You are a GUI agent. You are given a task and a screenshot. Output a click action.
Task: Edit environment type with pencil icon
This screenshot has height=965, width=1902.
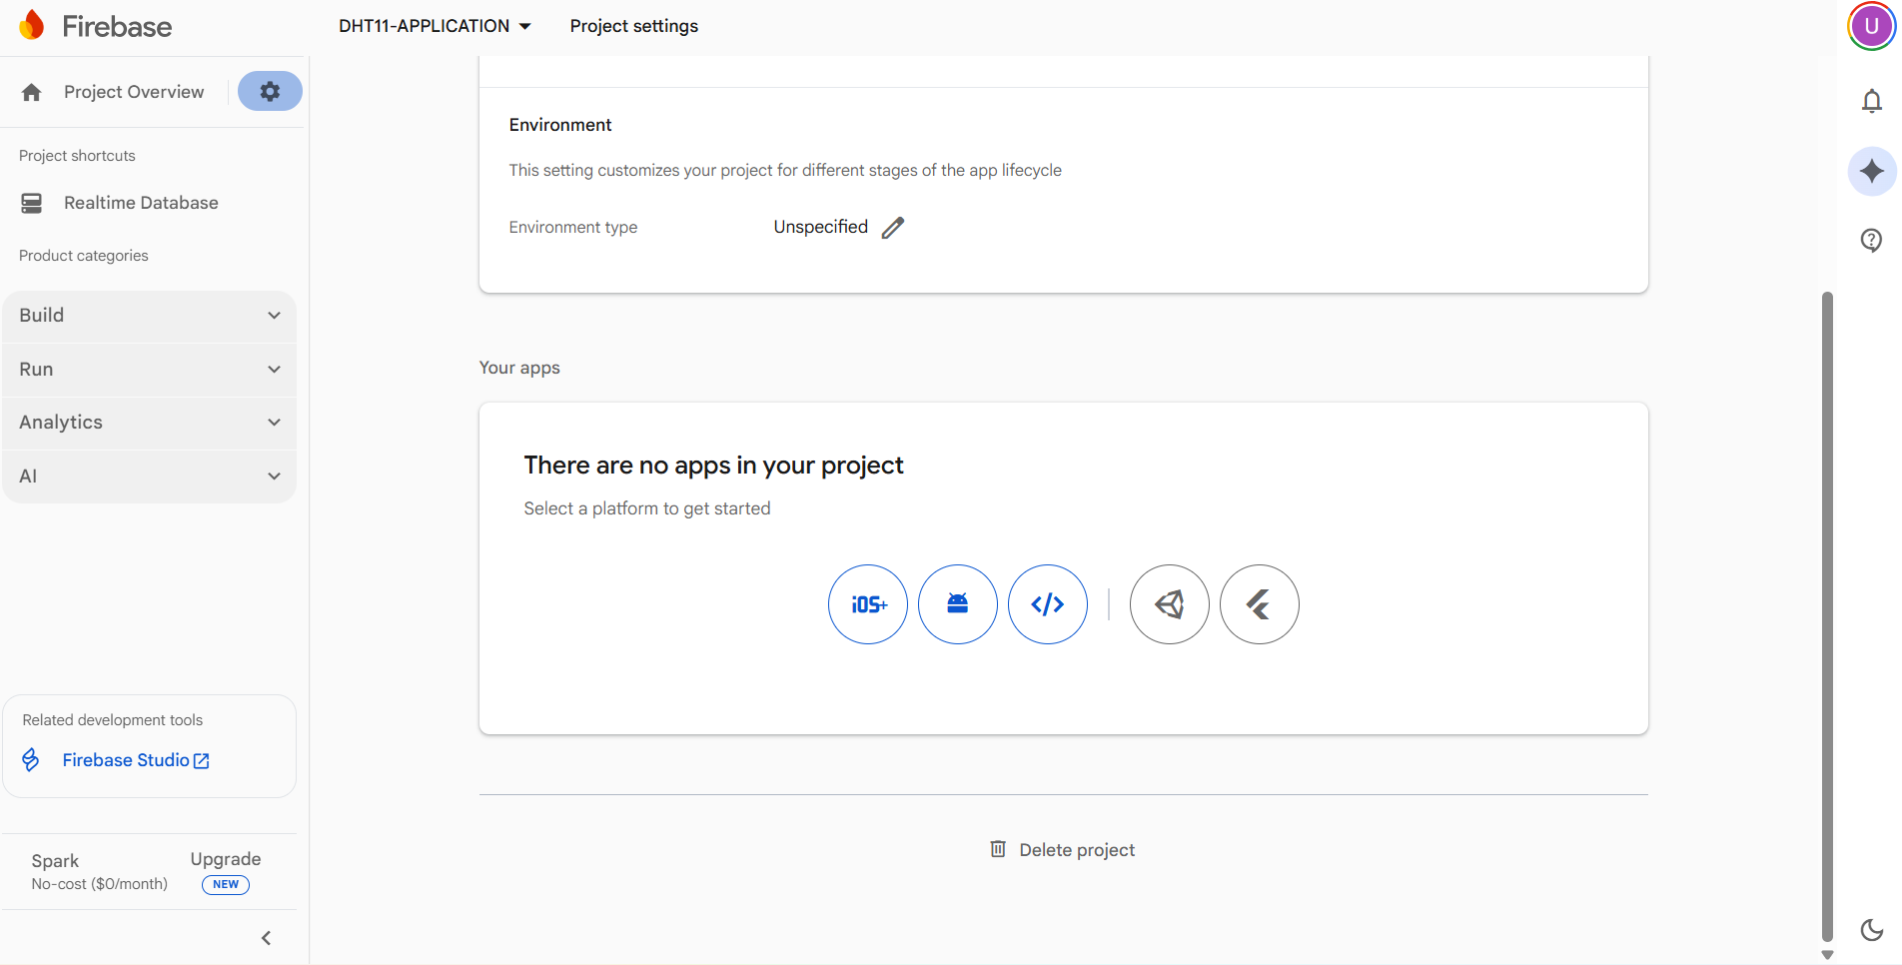pos(893,228)
